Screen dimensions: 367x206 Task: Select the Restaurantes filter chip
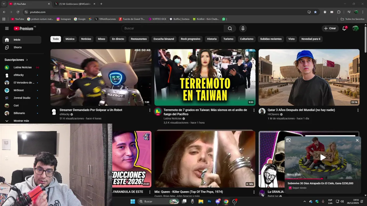[139, 39]
